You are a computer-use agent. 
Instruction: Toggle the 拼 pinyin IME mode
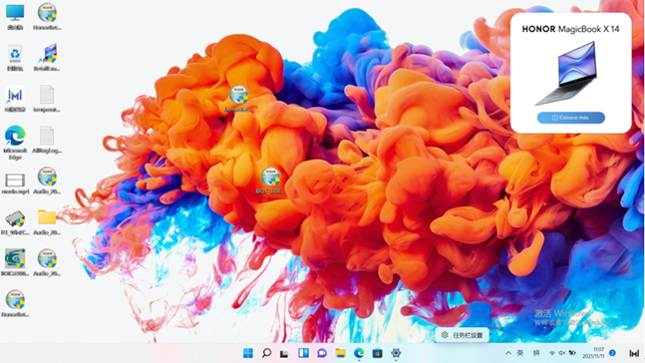point(536,353)
